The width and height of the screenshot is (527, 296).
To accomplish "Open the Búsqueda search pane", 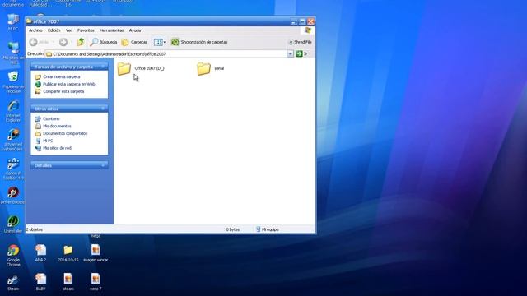I will coord(104,42).
